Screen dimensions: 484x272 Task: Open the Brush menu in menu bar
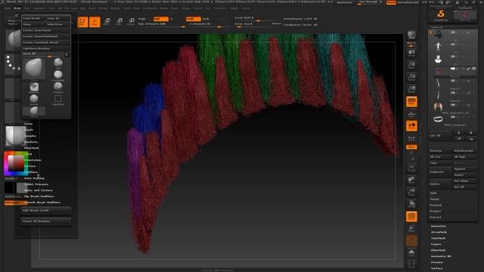pos(17,8)
